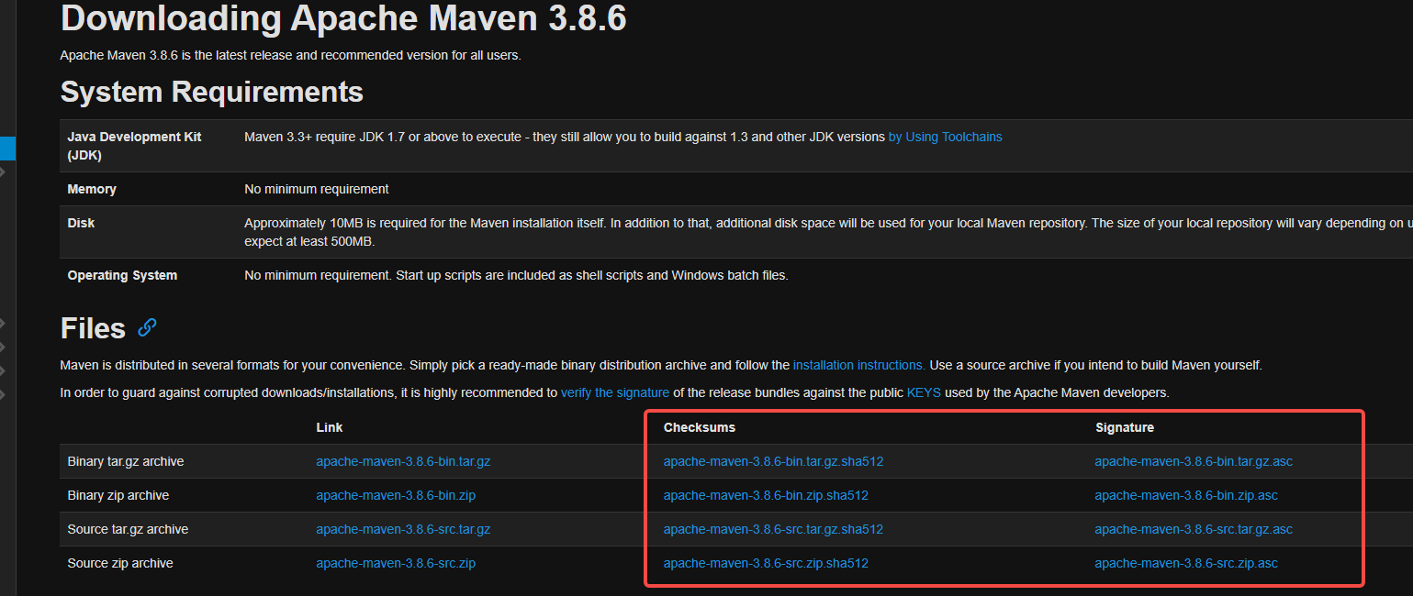Download apache-maven-3.8.6-bin.zip archive
This screenshot has width=1413, height=596.
pos(396,495)
